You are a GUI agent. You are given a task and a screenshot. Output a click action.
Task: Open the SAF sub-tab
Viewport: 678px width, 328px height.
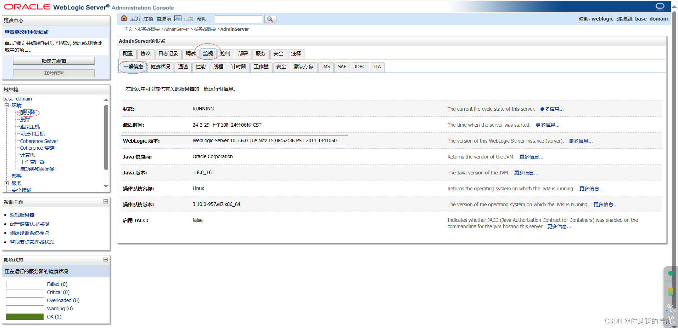click(342, 67)
